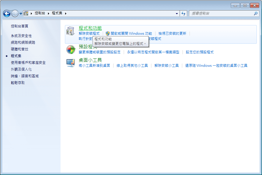
Task: Click the 程式和功能 software box icon
Action: (x=71, y=31)
